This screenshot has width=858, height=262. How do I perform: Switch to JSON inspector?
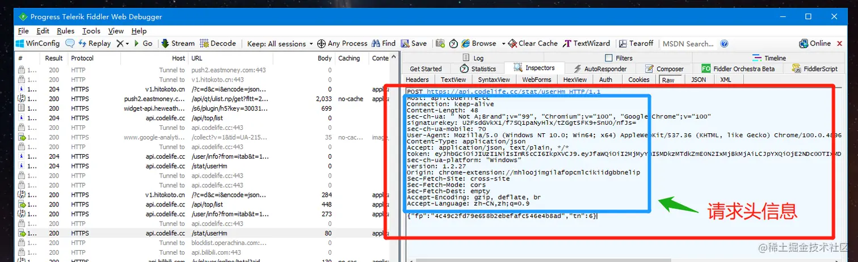(x=699, y=79)
